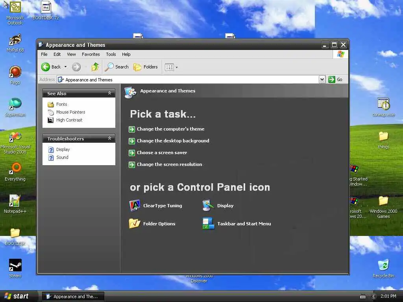Click the green Go button
Viewport: 403px width, 302px height.
click(335, 79)
